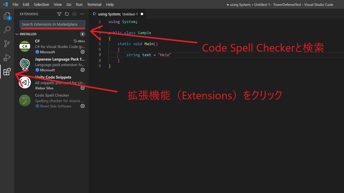Image resolution: width=344 pixels, height=193 pixels.
Task: Open the Terminal menu
Action: pyautogui.click(x=94, y=4)
